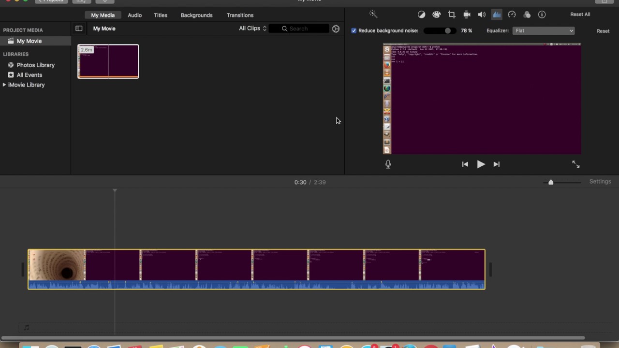The image size is (619, 348).
Task: Click the clip's right trim handle
Action: coord(490,269)
